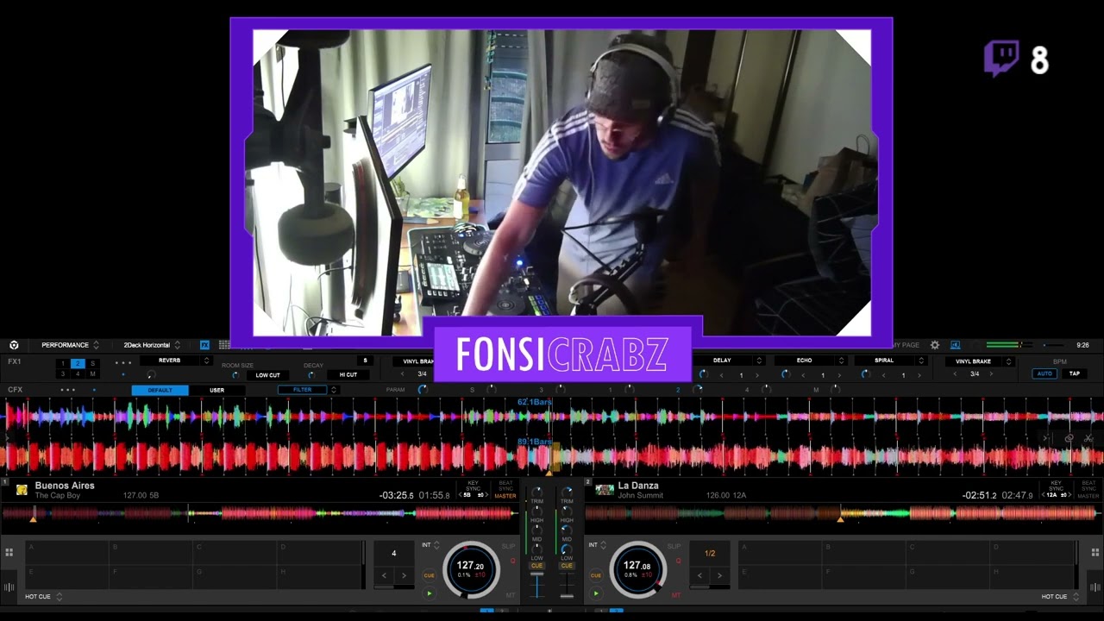Screen dimensions: 1104x621
Task: Open deck 1 HOT CUE pad mode dropdown
Action: (43, 596)
